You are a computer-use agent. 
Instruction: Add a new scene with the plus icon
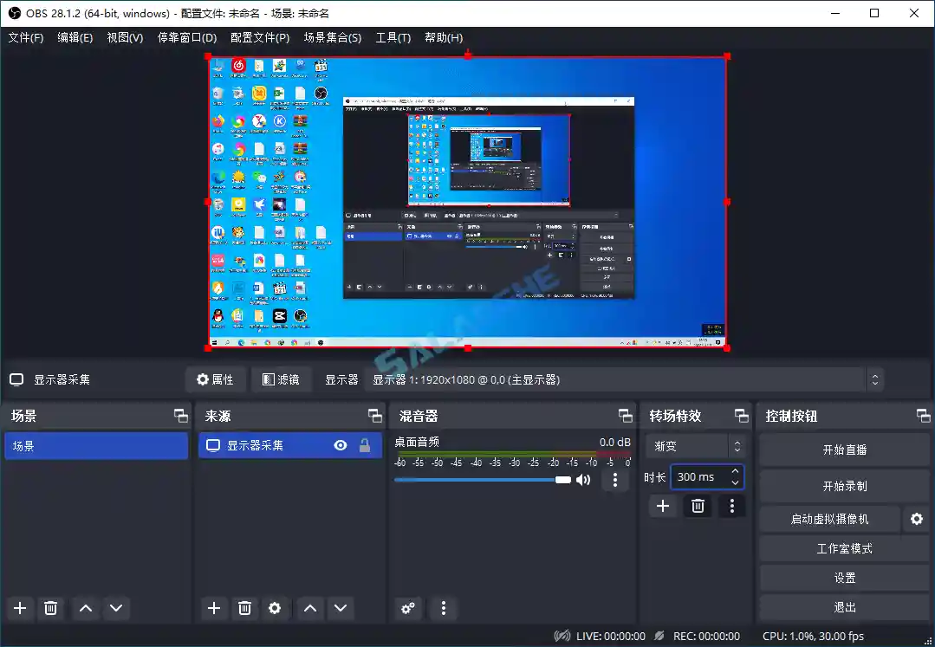click(x=19, y=608)
